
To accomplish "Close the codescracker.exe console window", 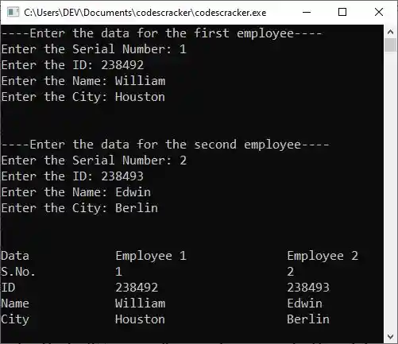I will (379, 12).
